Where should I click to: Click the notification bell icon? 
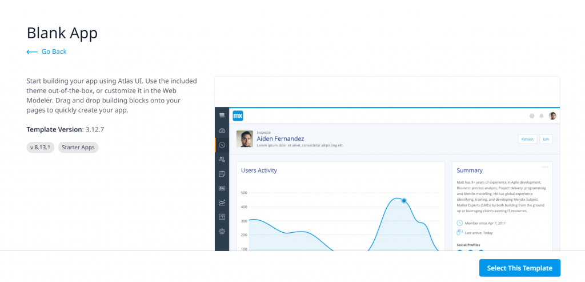pyautogui.click(x=542, y=116)
